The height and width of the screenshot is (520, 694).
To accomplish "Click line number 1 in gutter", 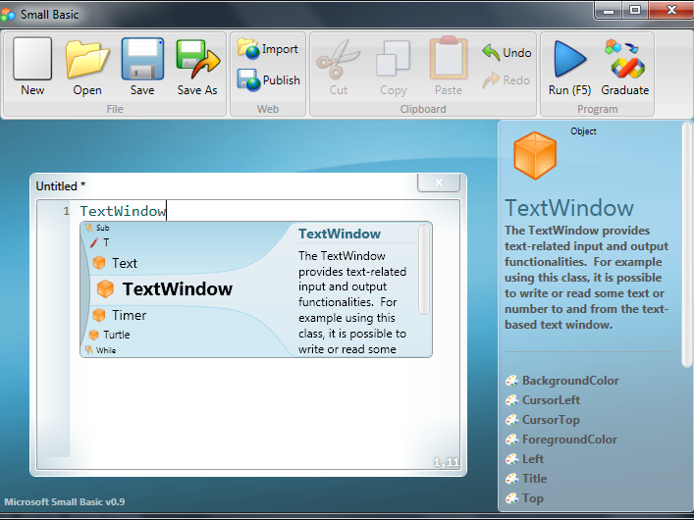I will (67, 211).
